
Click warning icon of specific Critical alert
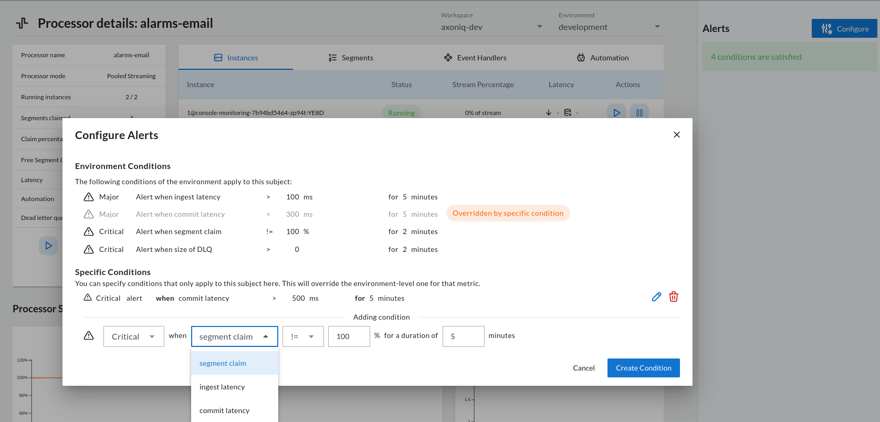pos(88,298)
